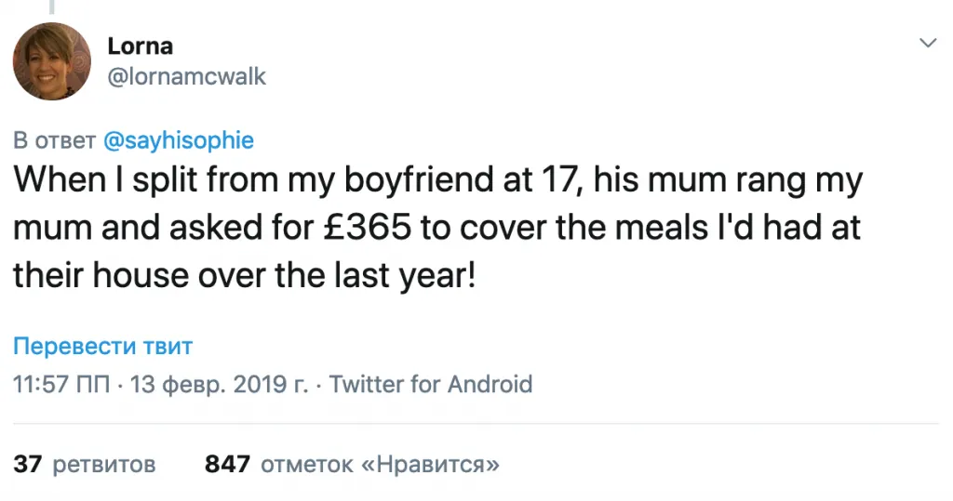
Task: Click the date 13 февр. 2019 г.
Action: tap(219, 384)
